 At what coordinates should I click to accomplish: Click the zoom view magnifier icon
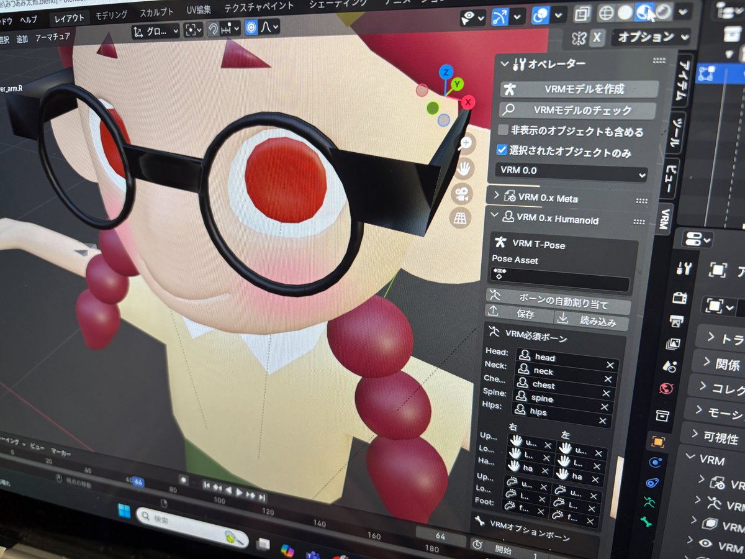coord(465,144)
